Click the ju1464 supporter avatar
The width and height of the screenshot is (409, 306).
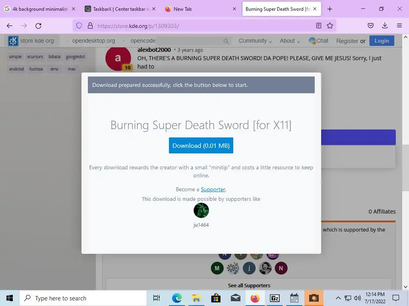[201, 210]
